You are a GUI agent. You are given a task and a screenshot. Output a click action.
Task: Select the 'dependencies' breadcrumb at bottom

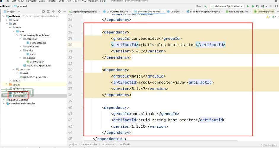pos(89,144)
